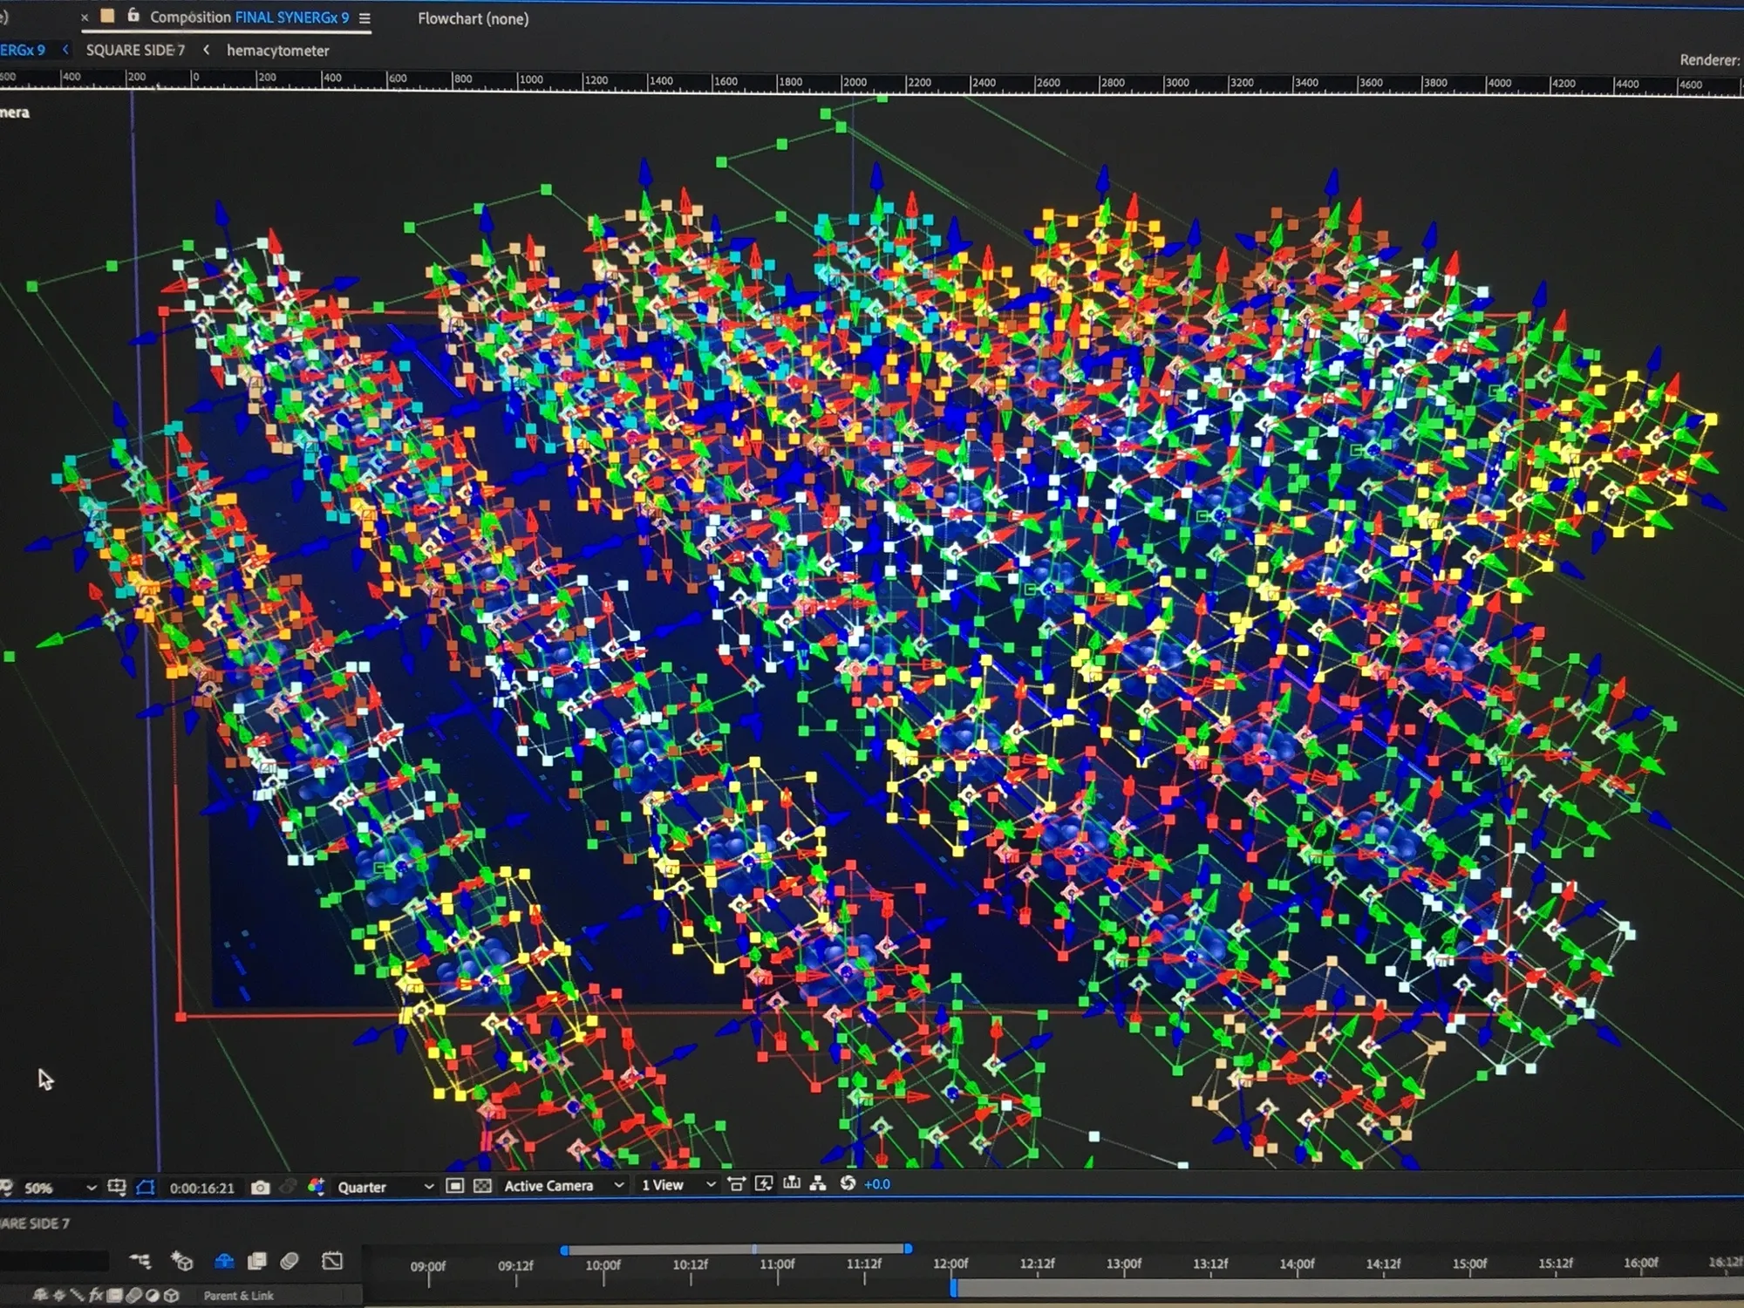This screenshot has height=1308, width=1744.
Task: Click the 14:00f mark on time ruler
Action: [x=1297, y=1264]
